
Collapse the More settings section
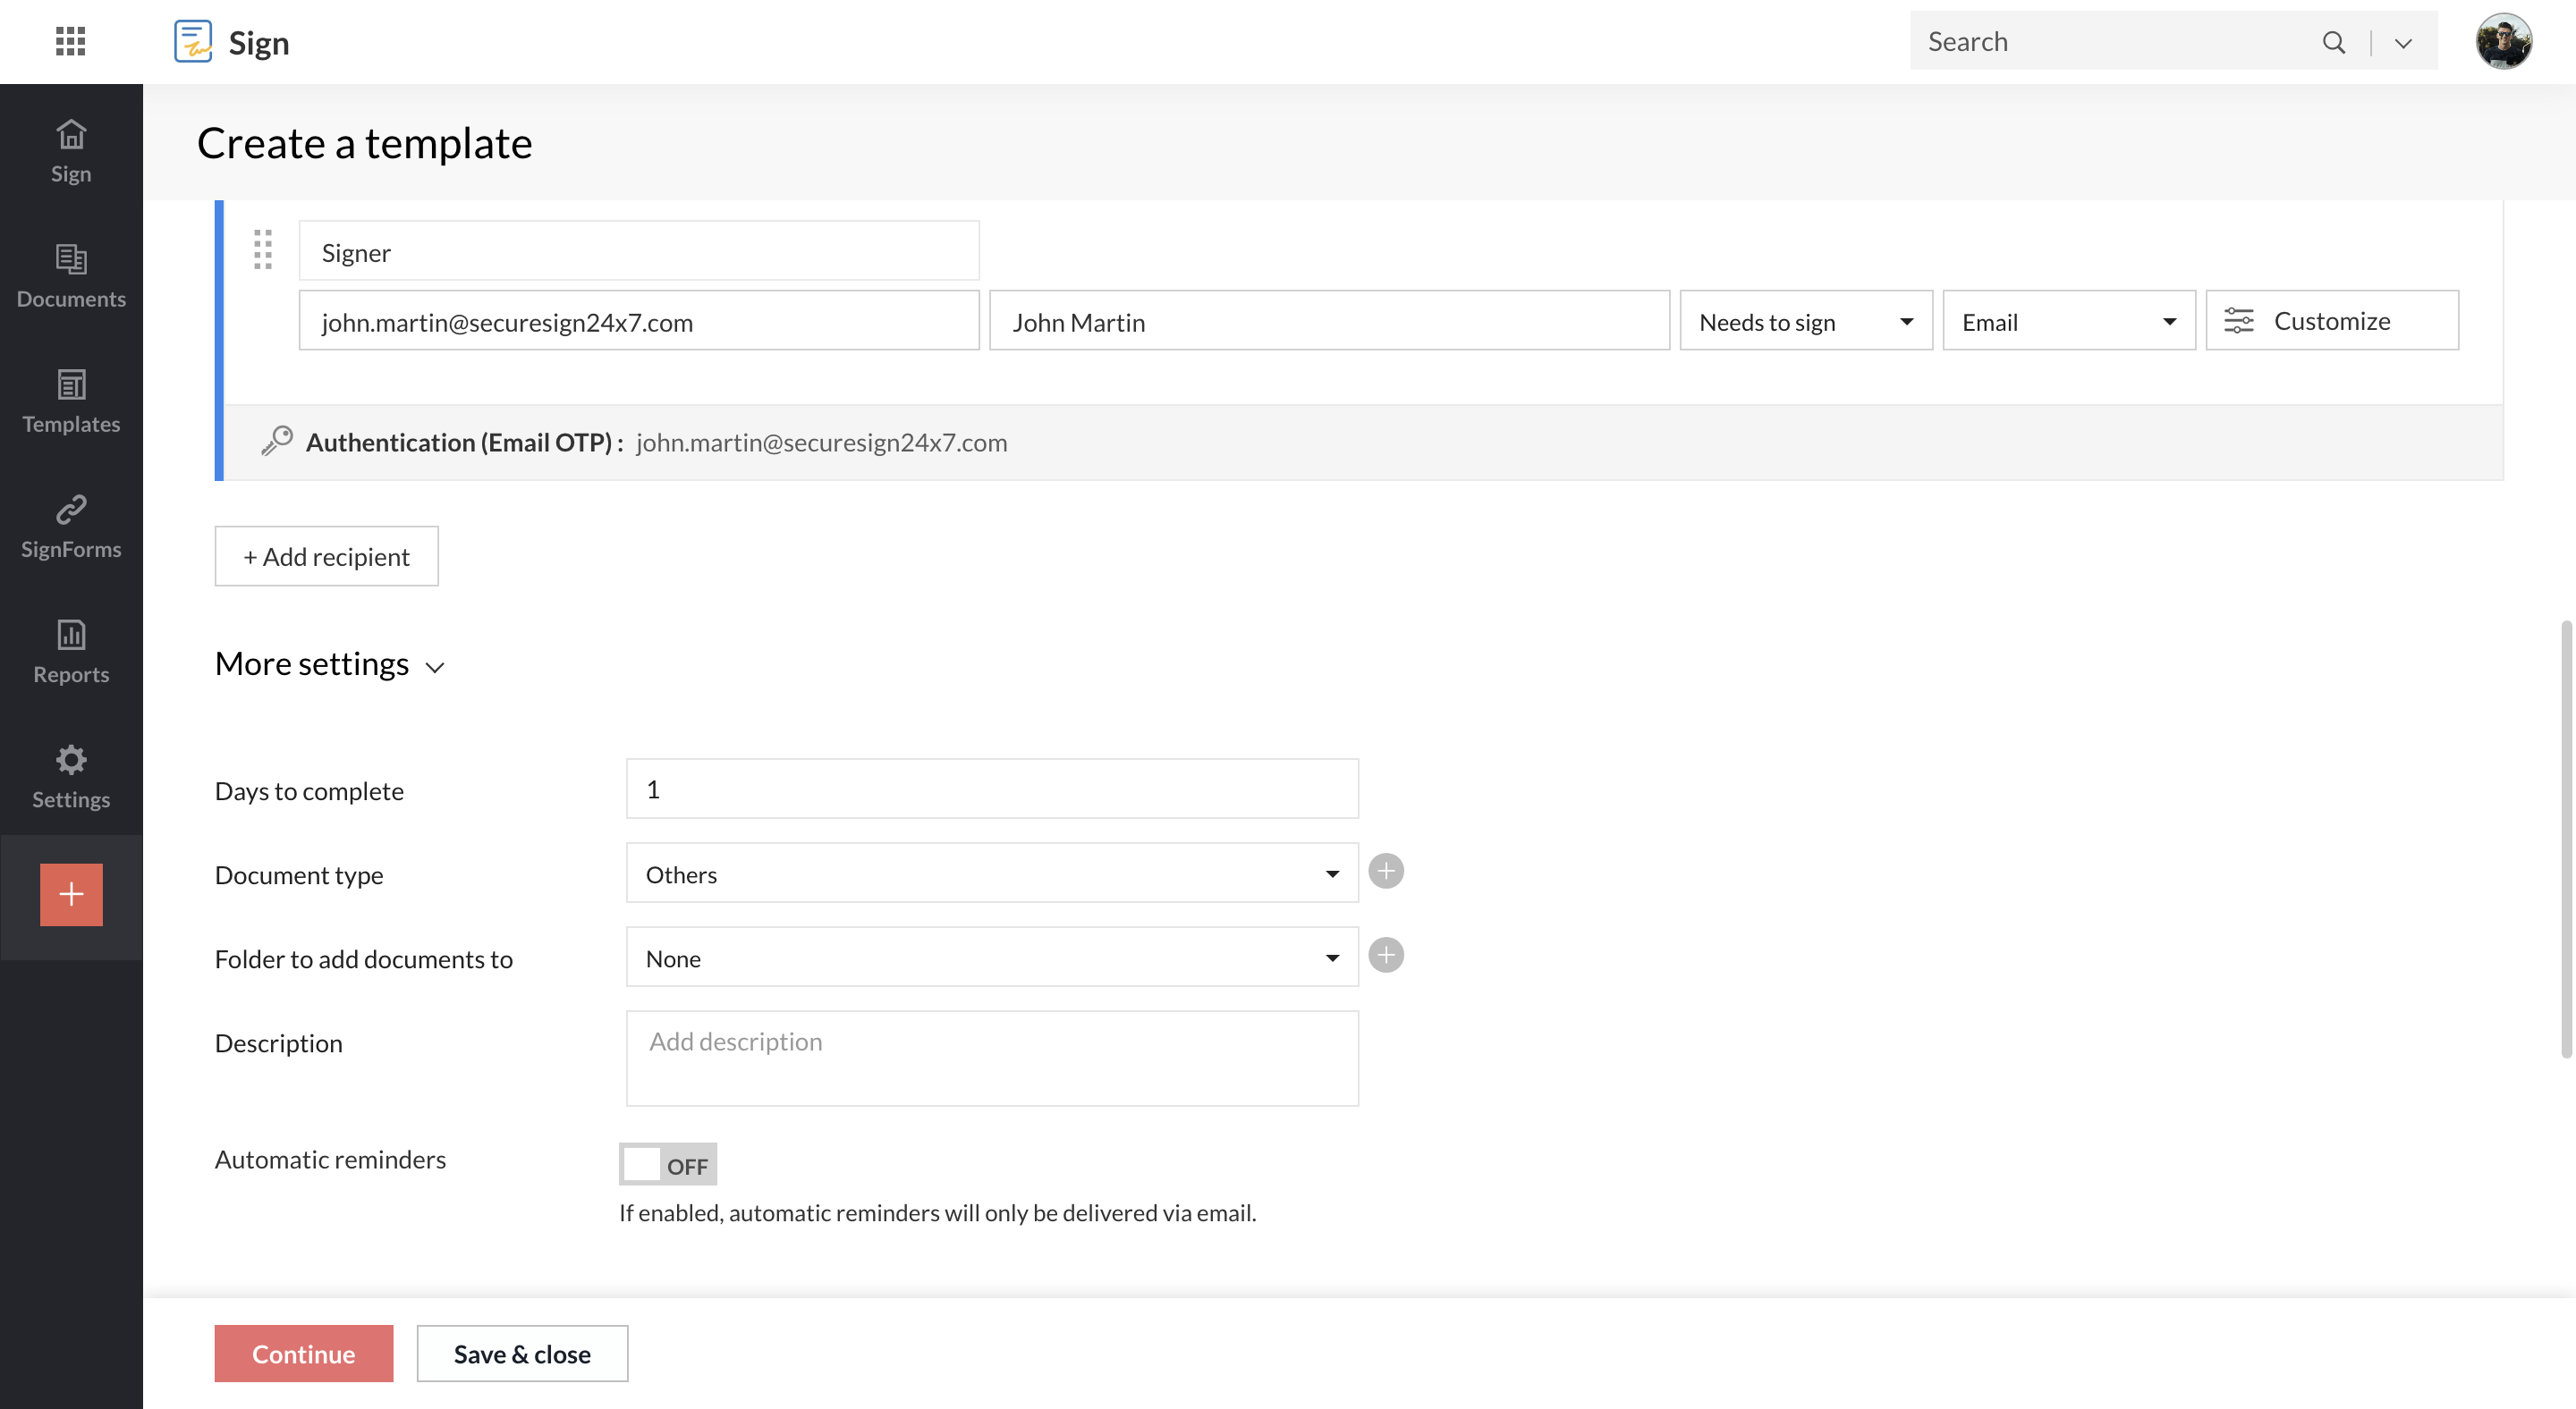330,664
